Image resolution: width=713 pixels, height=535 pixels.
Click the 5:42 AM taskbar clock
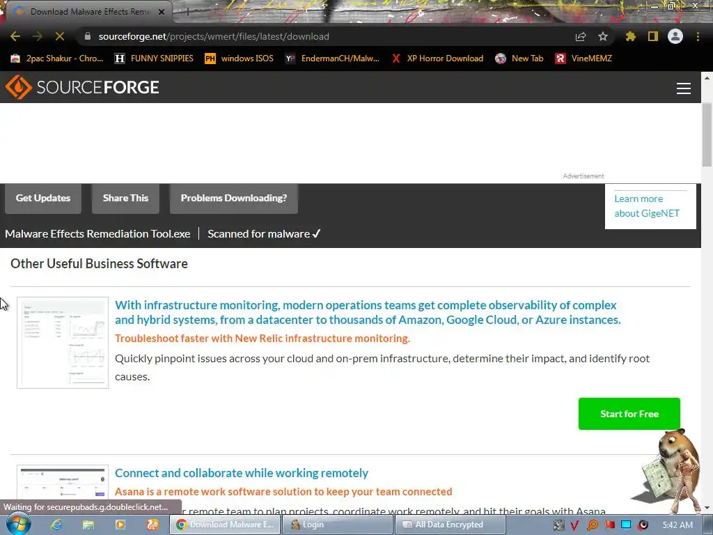tap(677, 525)
